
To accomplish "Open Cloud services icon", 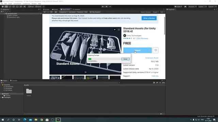I will tap(185, 7).
